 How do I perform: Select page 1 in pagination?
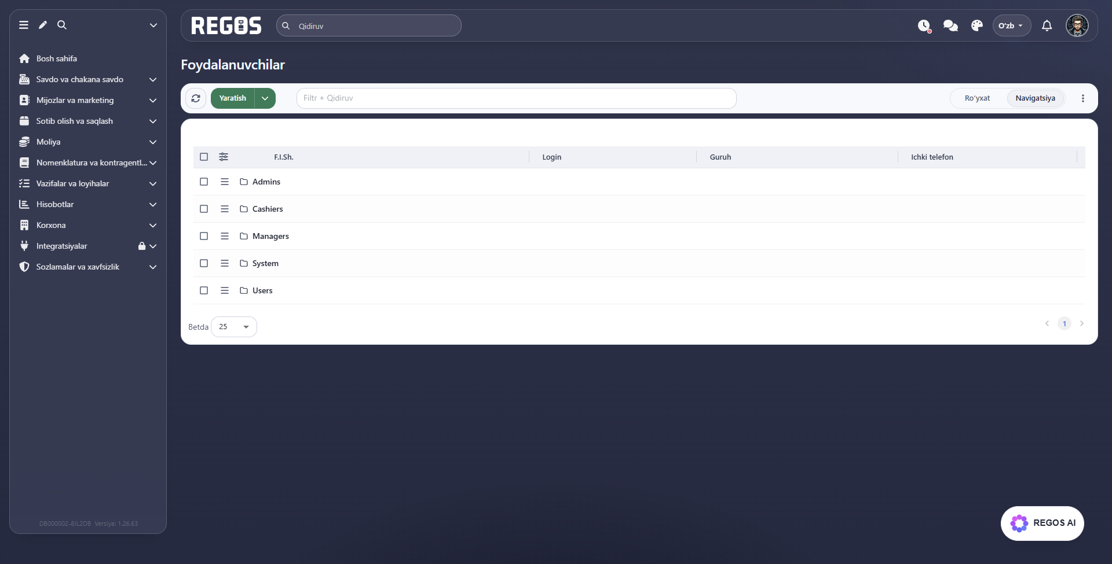(x=1064, y=323)
